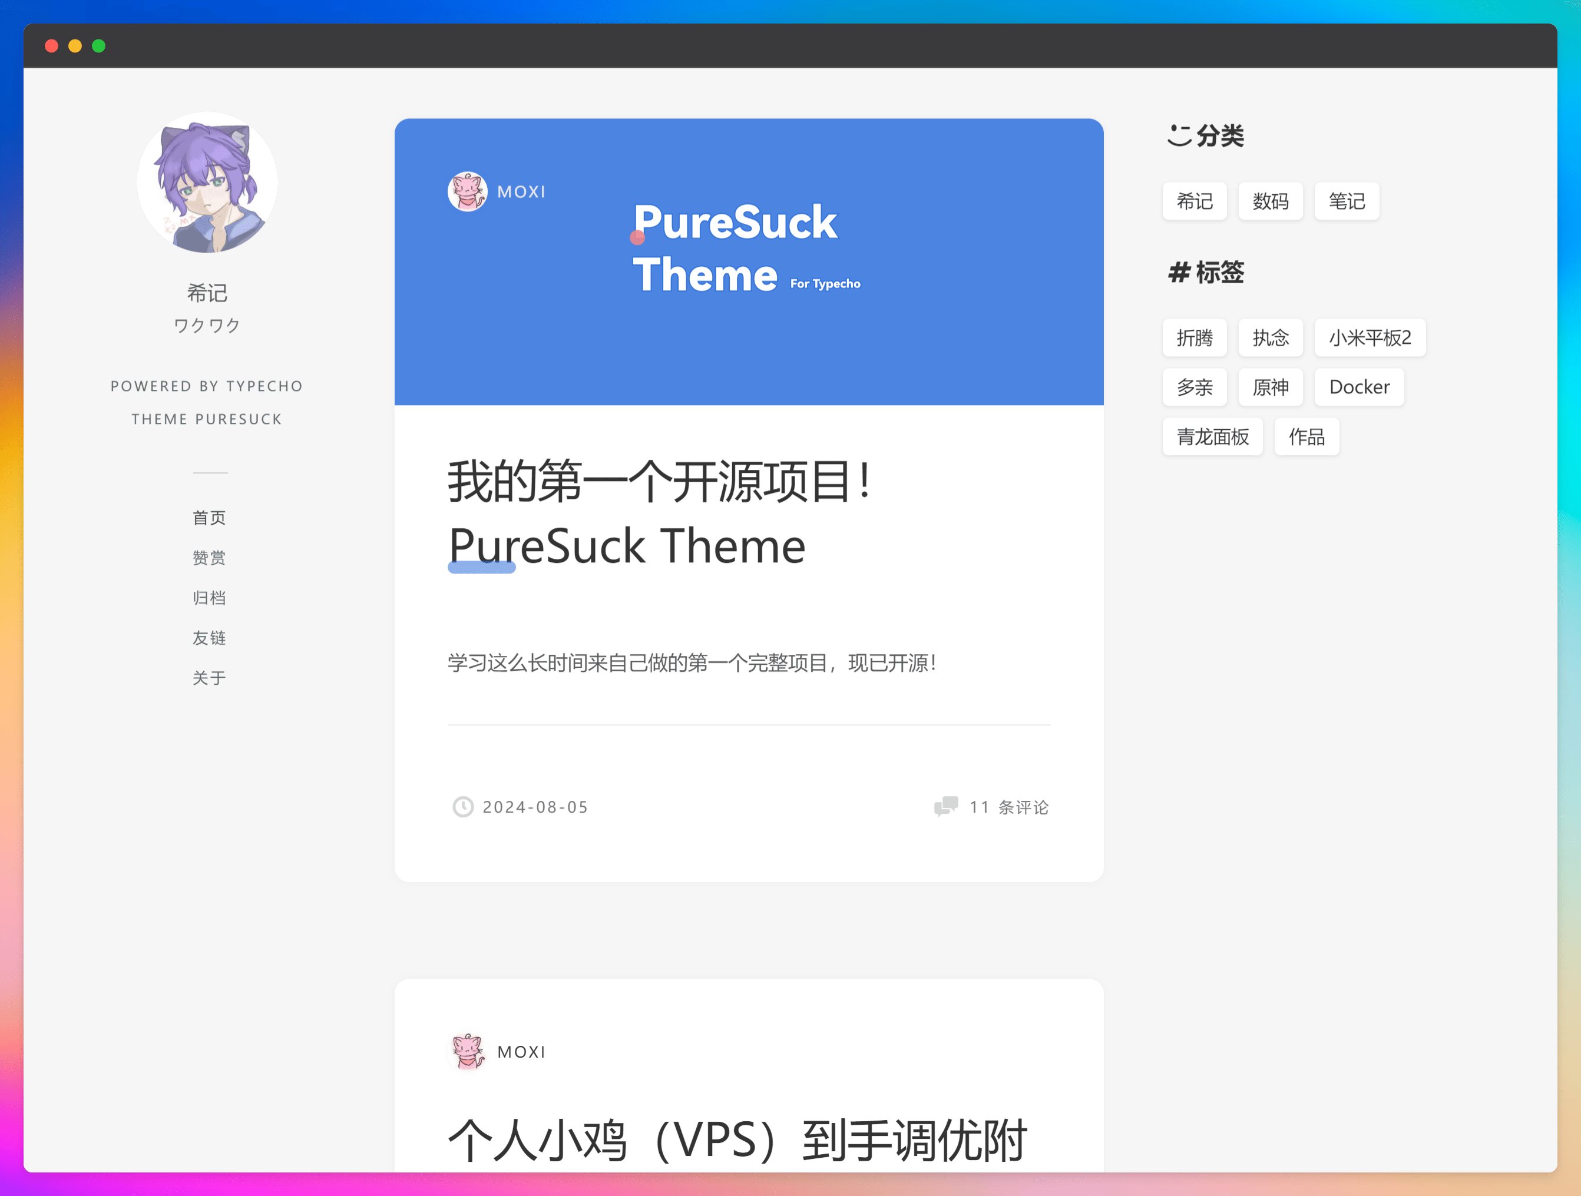
Task: Click the THEME PURESUCK link
Action: coord(207,419)
